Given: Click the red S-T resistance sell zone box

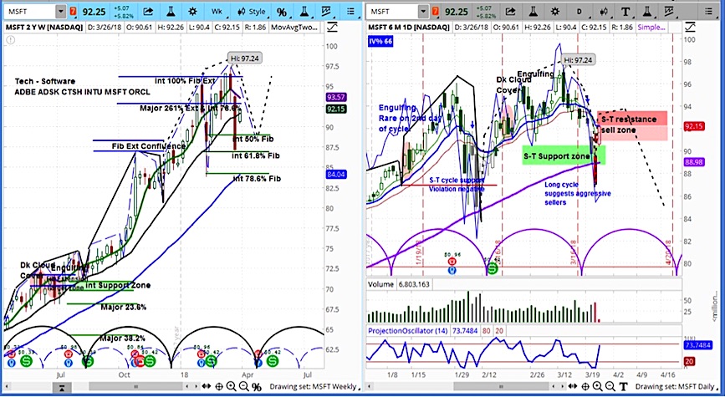Looking at the screenshot, I should point(632,125).
